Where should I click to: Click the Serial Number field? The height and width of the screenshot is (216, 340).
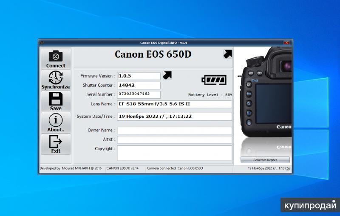(139, 94)
